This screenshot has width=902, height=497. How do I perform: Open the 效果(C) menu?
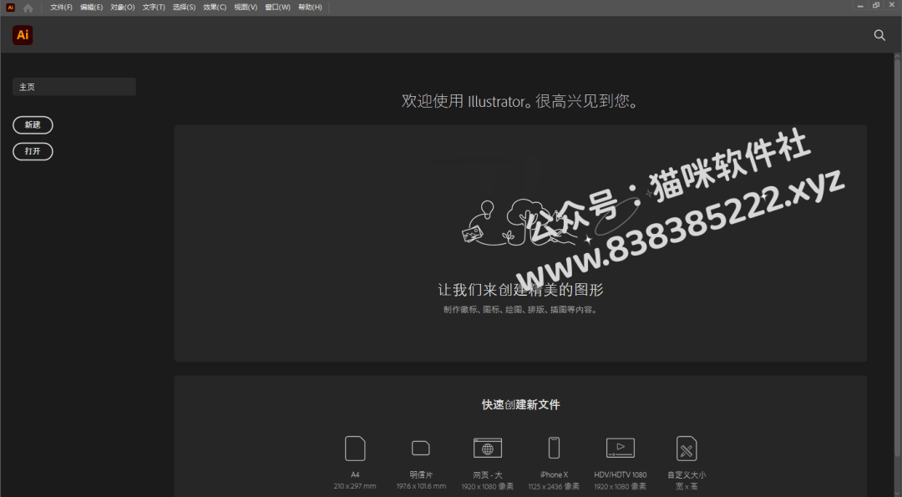tap(215, 8)
